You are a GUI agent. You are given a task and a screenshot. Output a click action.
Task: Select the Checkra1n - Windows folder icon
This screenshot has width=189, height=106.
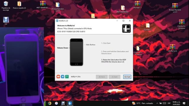(138, 51)
